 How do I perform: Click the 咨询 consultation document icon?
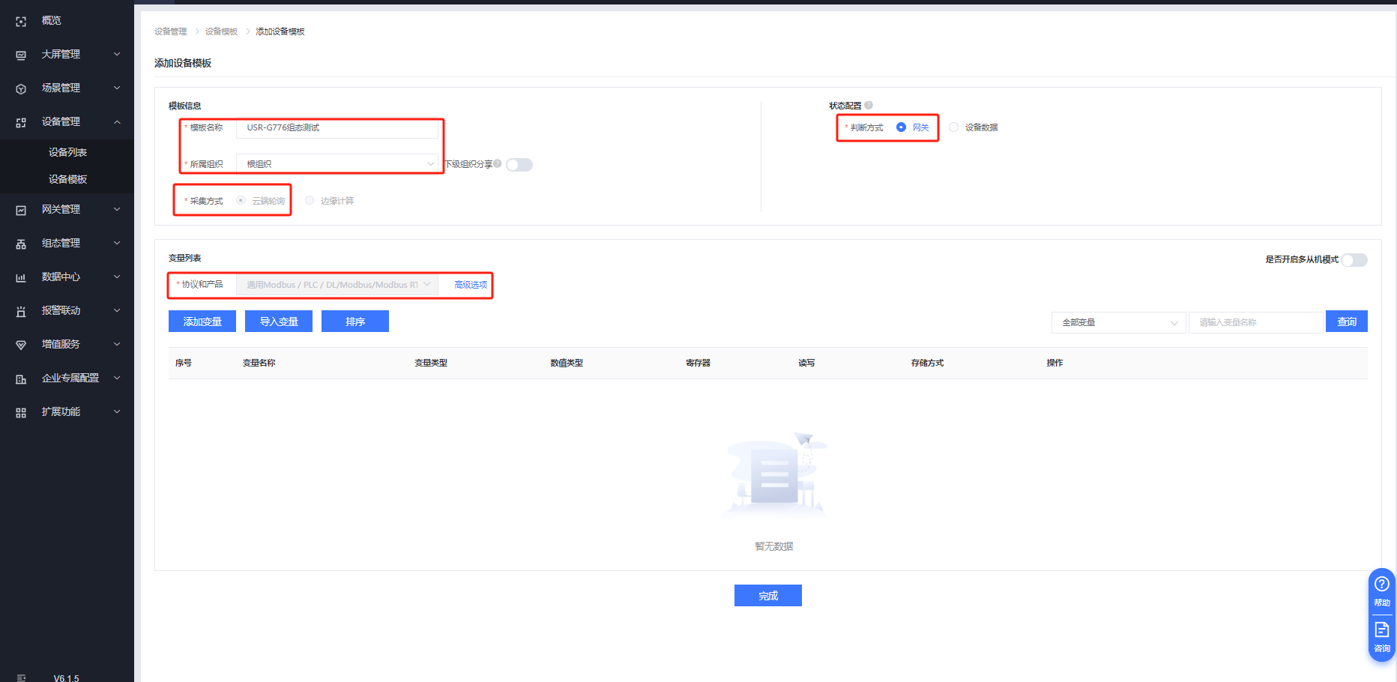(1381, 630)
